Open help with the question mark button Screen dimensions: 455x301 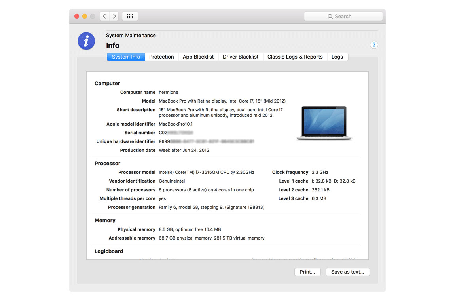374,45
